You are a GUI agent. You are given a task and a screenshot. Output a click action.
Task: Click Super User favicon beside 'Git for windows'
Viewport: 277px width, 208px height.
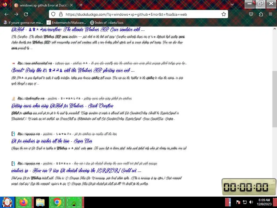pyautogui.click(x=14, y=134)
